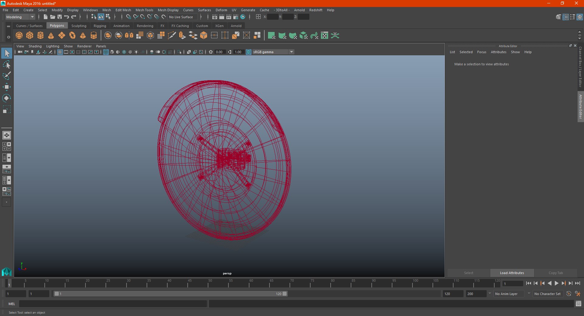Open the No Character Set dropdown
The width and height of the screenshot is (584, 316).
[x=547, y=294]
